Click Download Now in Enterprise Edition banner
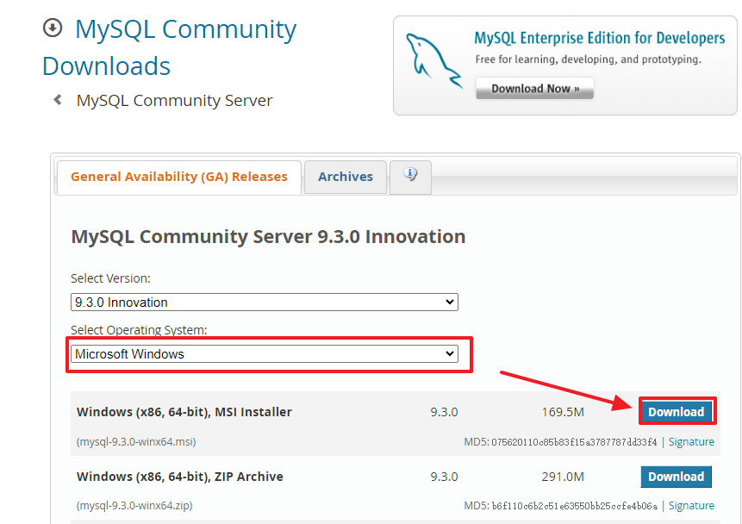 point(534,89)
